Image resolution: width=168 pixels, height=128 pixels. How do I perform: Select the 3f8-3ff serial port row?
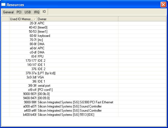point(84,86)
